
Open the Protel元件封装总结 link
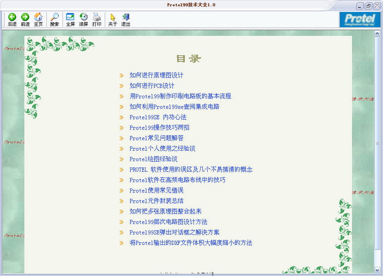coord(157,201)
